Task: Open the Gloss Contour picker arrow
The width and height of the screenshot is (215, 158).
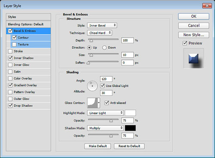Action: (x=99, y=103)
